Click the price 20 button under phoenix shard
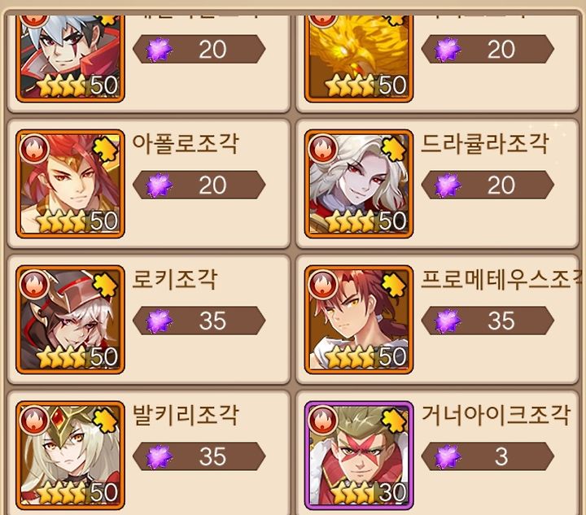586x515 pixels. coord(488,49)
